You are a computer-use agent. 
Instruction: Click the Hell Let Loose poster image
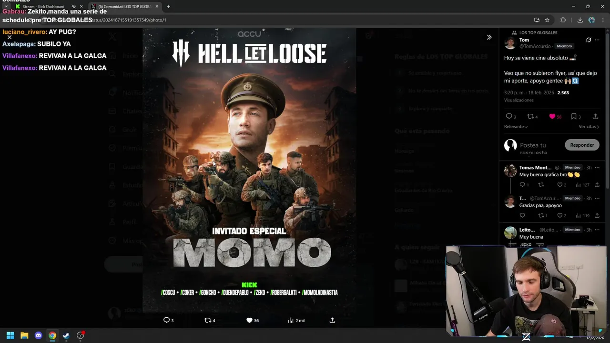tap(249, 169)
